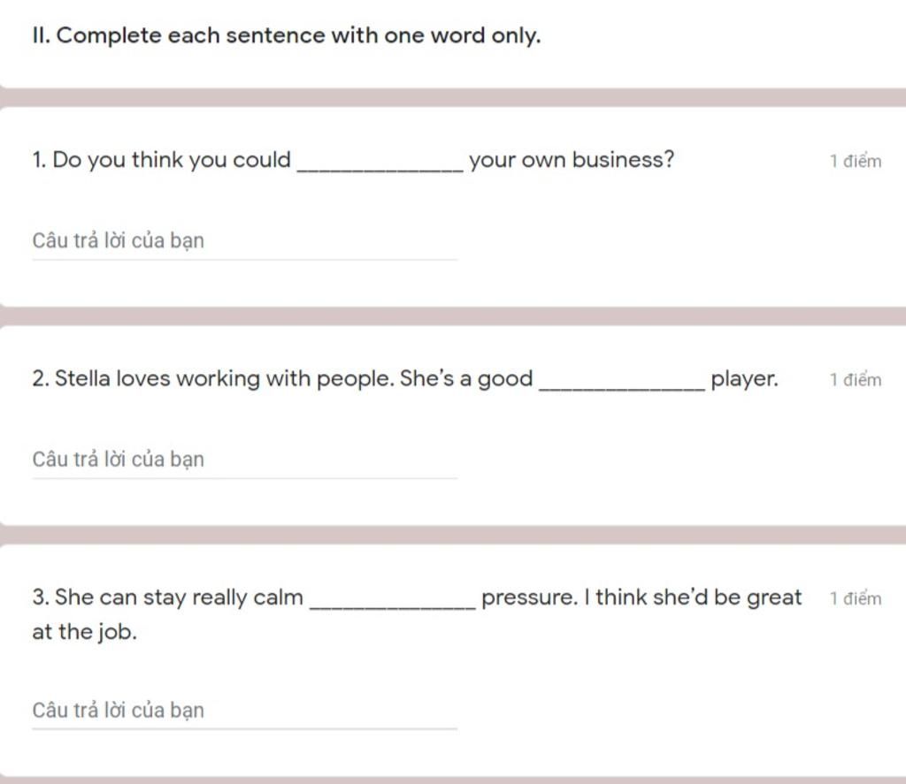The height and width of the screenshot is (784, 906).
Task: Click the words 'your own business?'
Action: (572, 160)
